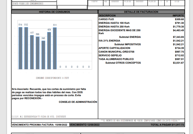Select the ENERGIA HASTA 100 Kwh row
The width and height of the screenshot is (193, 134).
(114, 23)
